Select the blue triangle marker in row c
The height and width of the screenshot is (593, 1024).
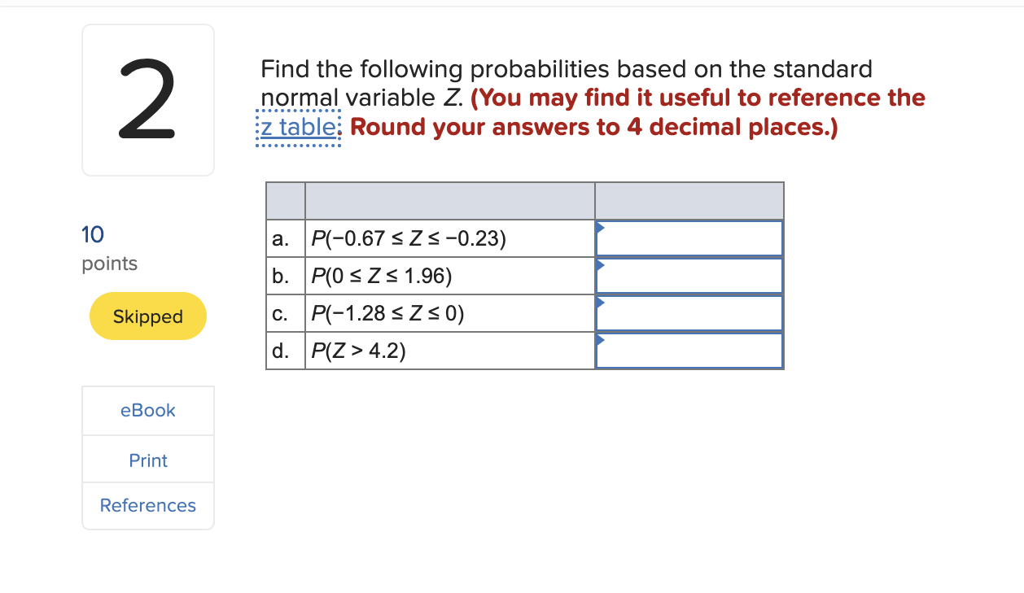600,303
